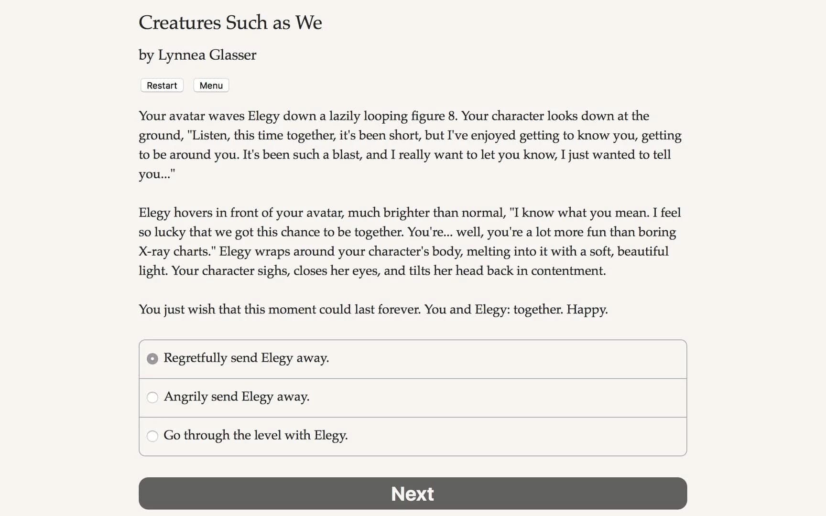The image size is (826, 516).
Task: Pick "Go through the level with Elegy"
Action: tap(256, 435)
